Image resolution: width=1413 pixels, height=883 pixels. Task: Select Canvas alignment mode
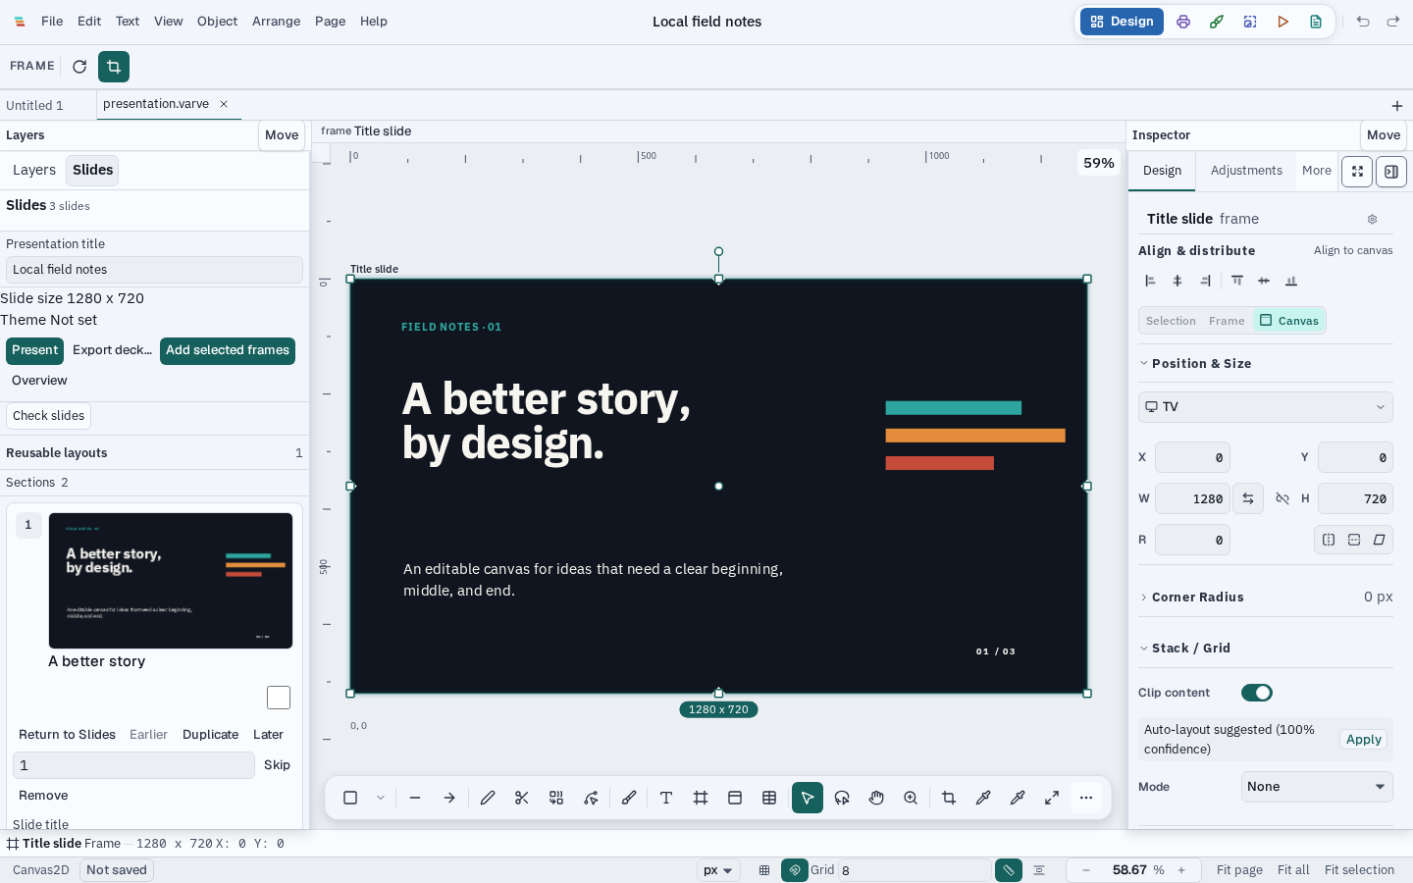pyautogui.click(x=1289, y=321)
